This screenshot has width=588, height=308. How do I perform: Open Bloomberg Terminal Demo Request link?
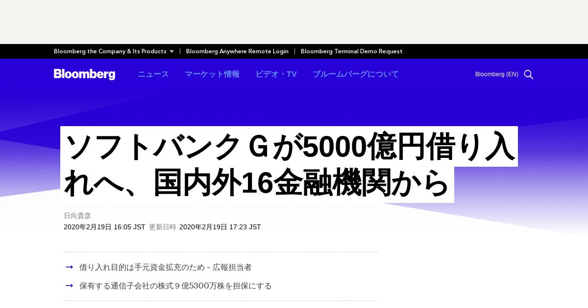click(351, 51)
